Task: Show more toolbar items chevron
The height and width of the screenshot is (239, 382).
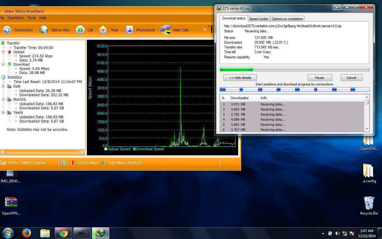Action: 205,30
